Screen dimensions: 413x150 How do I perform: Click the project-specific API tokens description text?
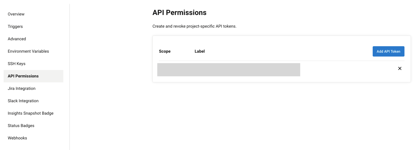tap(194, 26)
